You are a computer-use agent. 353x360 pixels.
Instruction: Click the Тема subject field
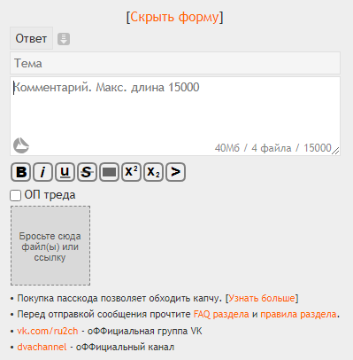click(175, 63)
